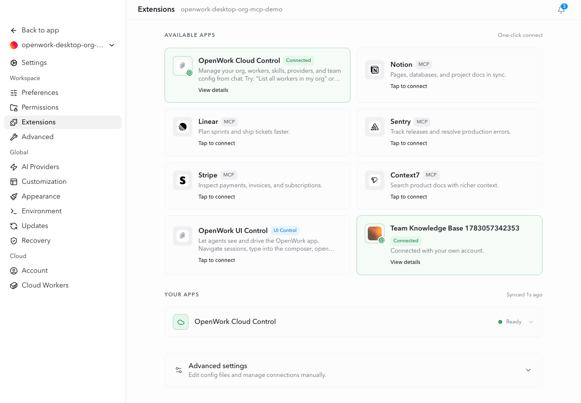Screen dimensions: 581x403
Task: Click the Advanced wrench icon
Action: tap(14, 137)
